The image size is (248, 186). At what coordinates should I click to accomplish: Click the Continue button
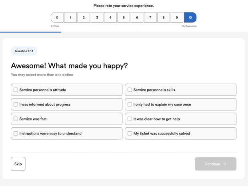coord(212,164)
